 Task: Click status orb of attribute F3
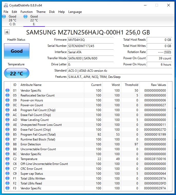tap(7, 188)
